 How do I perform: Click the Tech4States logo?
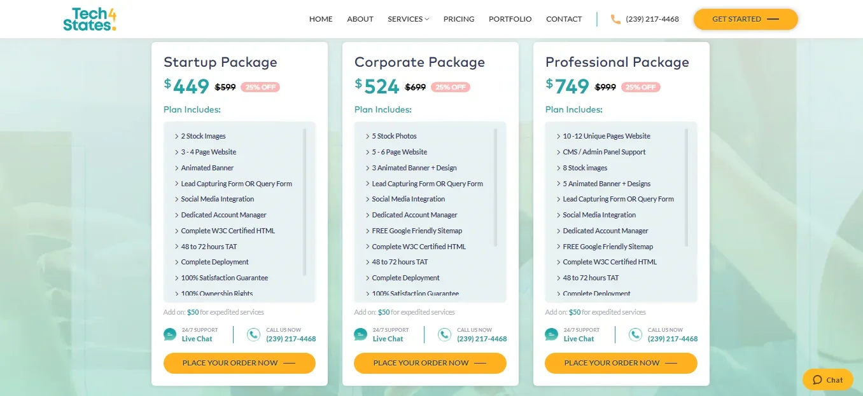pos(90,19)
